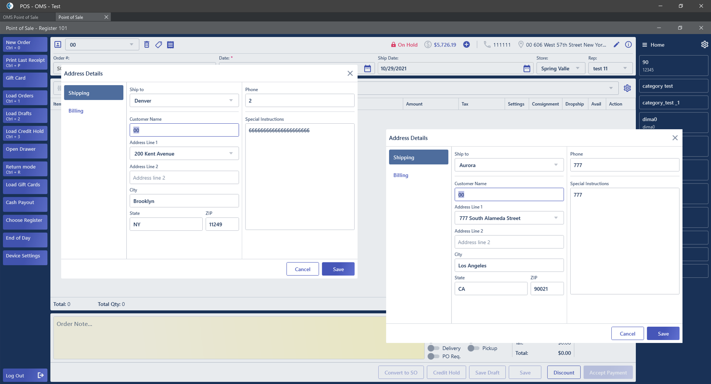Viewport: 711px width, 384px height.
Task: Click the dollar balance icon next to $5,726.19
Action: (428, 44)
